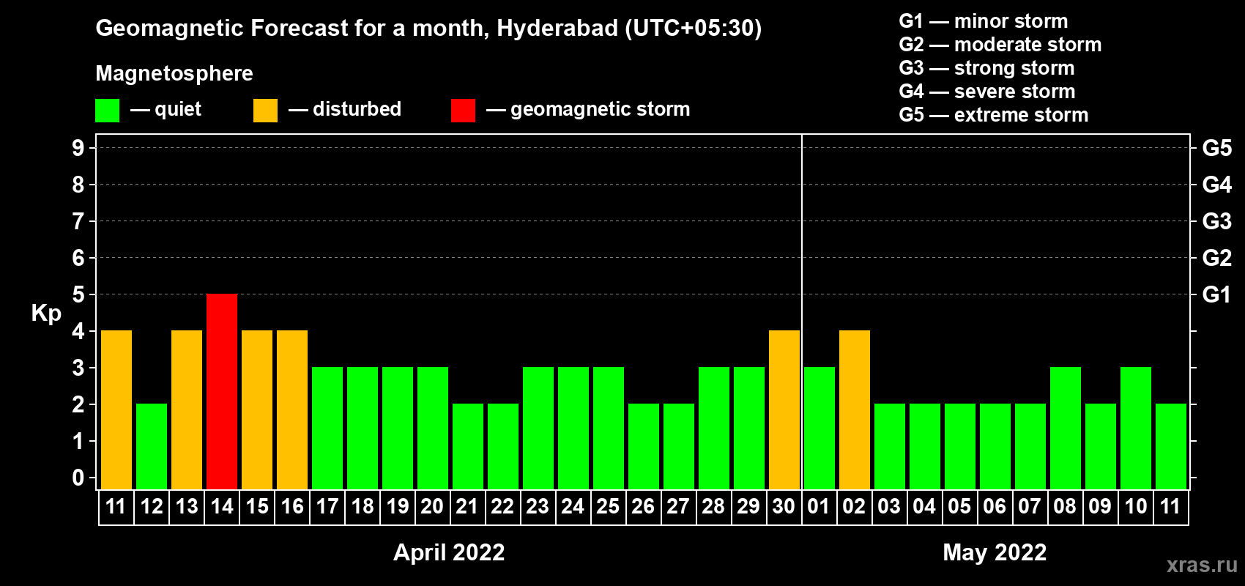Screen dimensions: 1245x586
Task: Click the 'April 2022' month label
Action: coord(449,552)
